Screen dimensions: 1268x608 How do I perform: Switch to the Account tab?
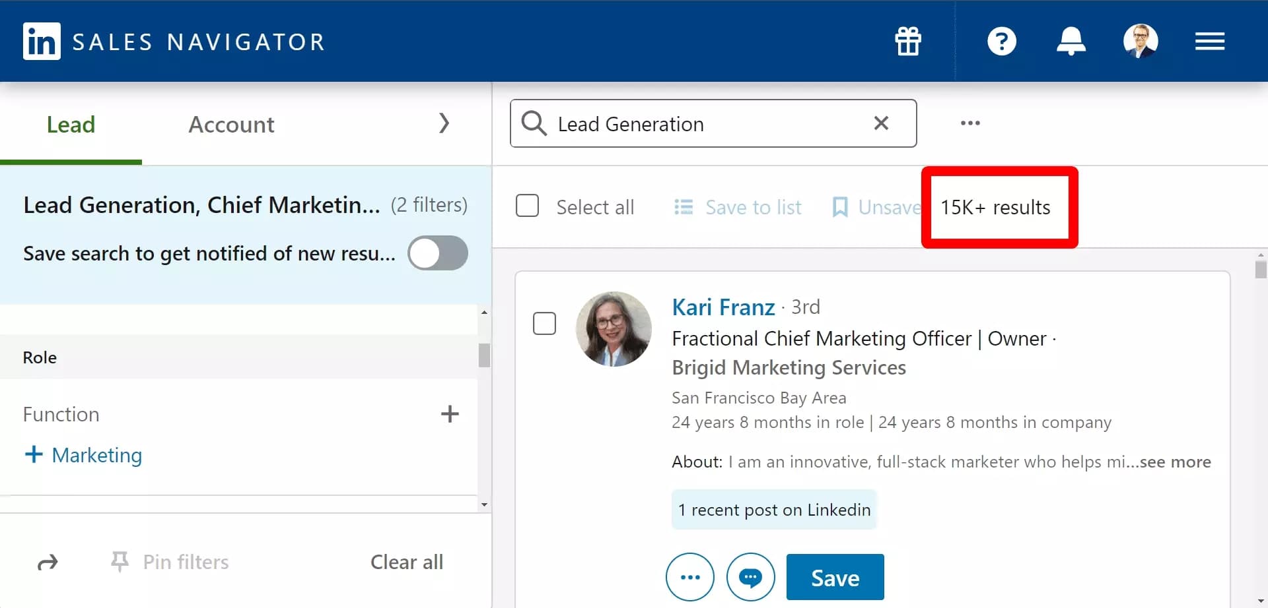pyautogui.click(x=231, y=125)
